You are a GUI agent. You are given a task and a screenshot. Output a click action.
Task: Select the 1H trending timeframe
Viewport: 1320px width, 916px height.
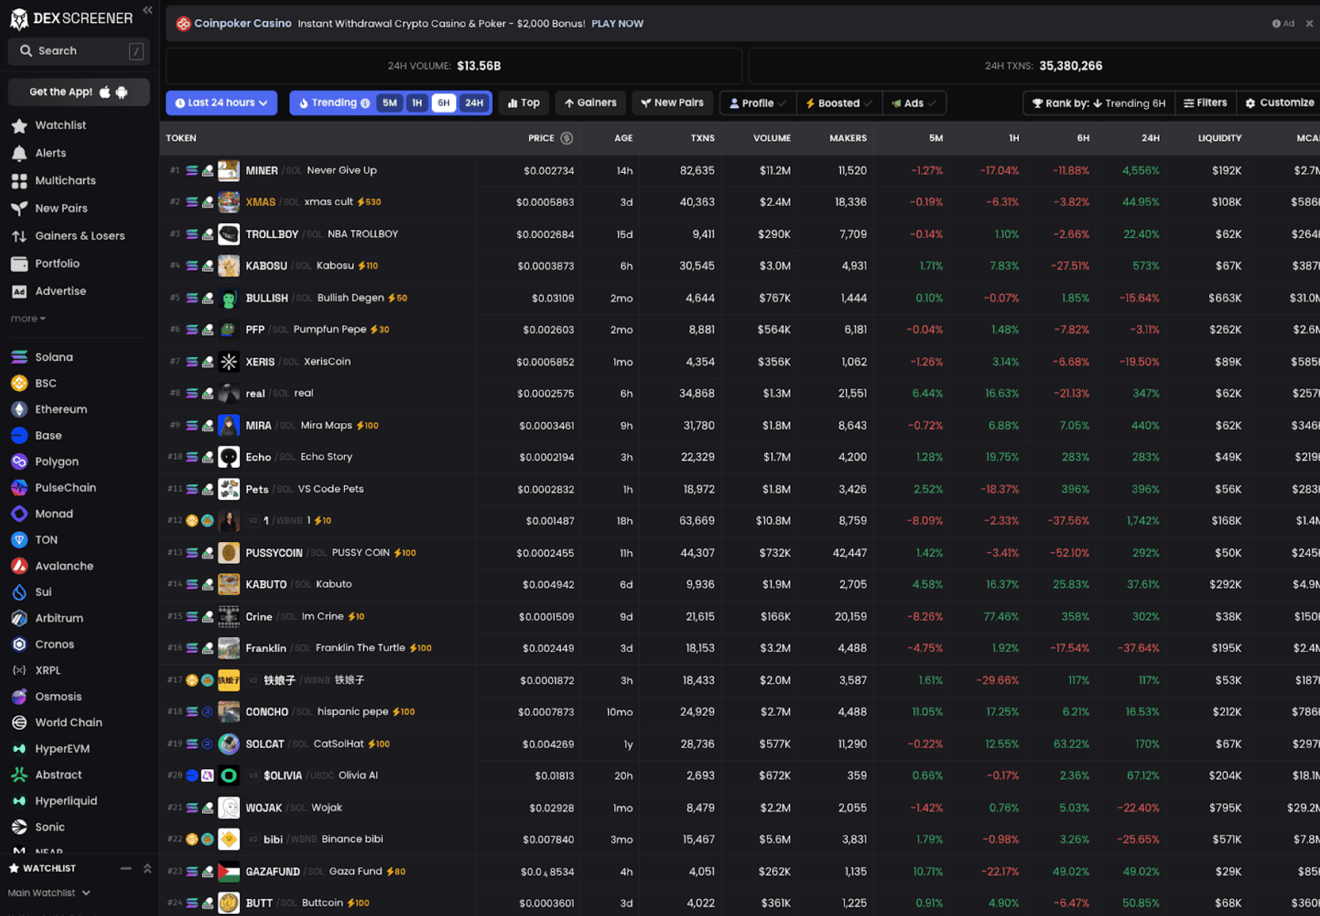click(417, 103)
